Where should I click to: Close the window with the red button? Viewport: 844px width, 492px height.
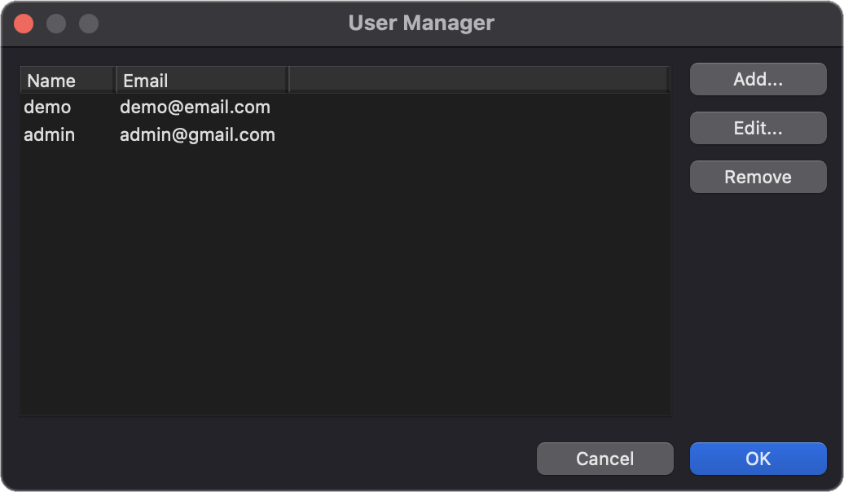[24, 24]
